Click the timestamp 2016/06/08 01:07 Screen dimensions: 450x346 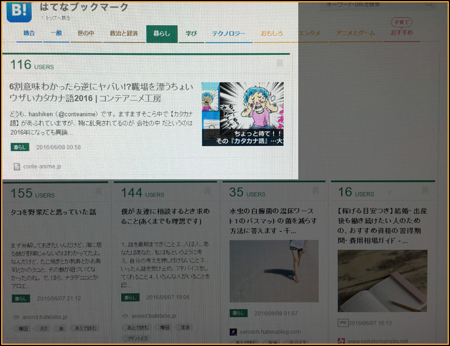[x=276, y=313]
